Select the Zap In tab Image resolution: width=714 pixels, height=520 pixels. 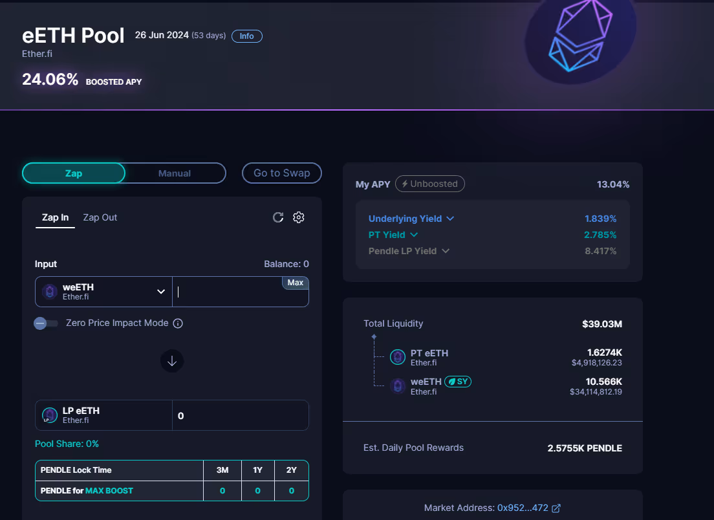point(55,218)
